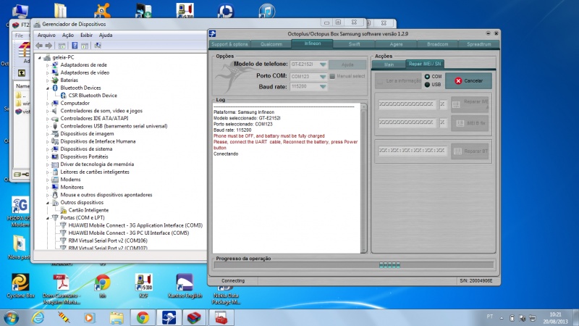The image size is (579, 326).
Task: Switch to the Qualcomm tab
Action: 271,44
